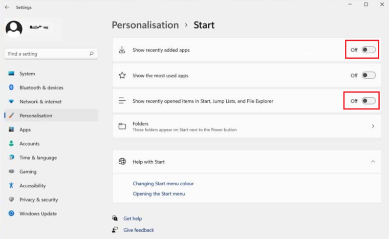The image size is (389, 239).
Task: Click the Gaming icon in sidebar
Action: pyautogui.click(x=11, y=171)
